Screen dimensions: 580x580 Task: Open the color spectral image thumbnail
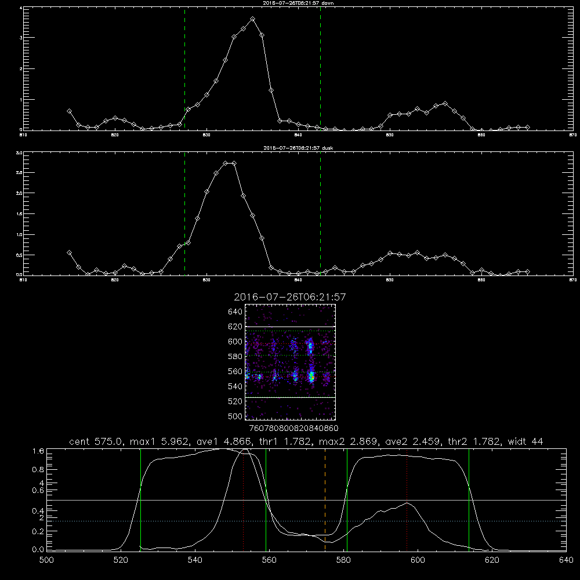coord(290,362)
